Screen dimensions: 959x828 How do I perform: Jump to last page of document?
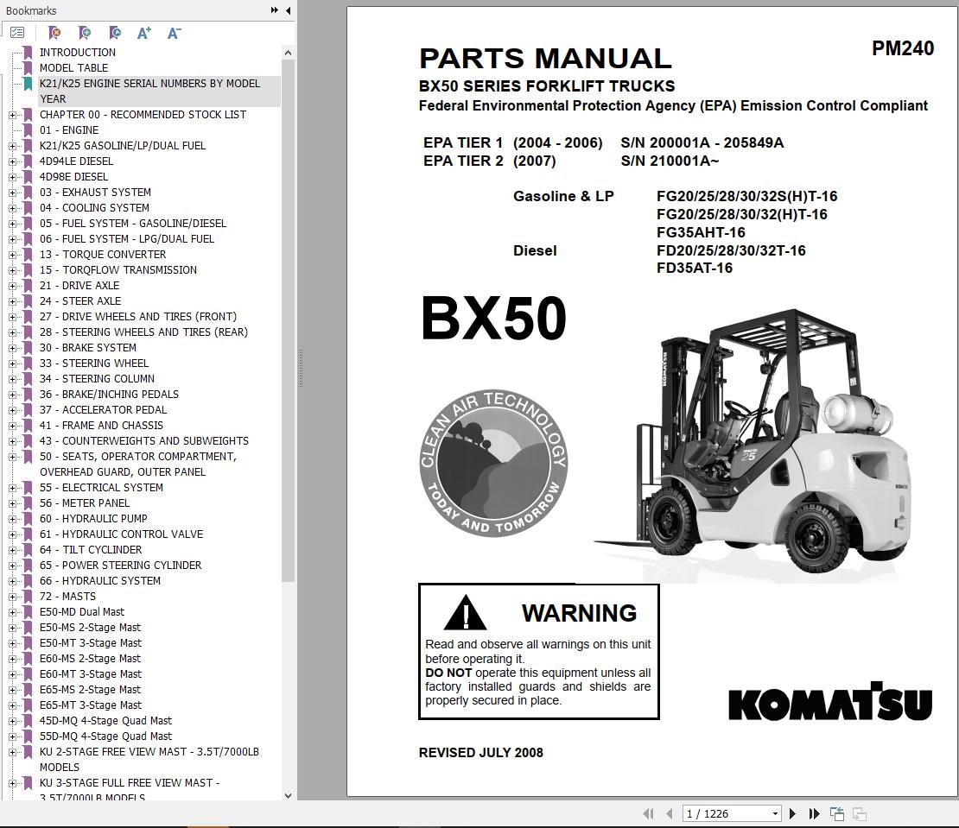tap(814, 813)
